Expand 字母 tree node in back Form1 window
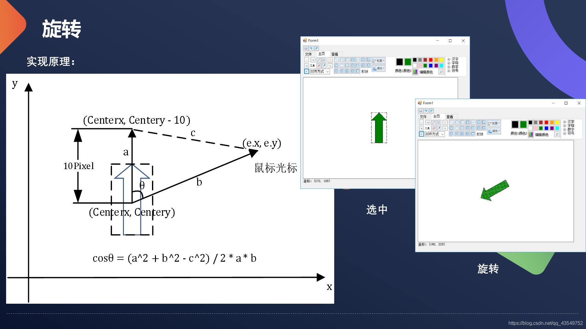Image resolution: width=586 pixels, height=329 pixels. [449, 63]
